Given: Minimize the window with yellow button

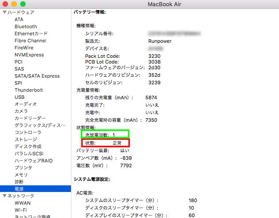Looking at the screenshot, I should 14,4.
